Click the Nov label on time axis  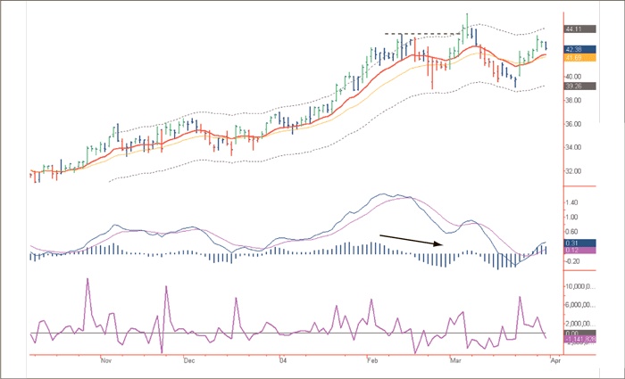click(104, 361)
